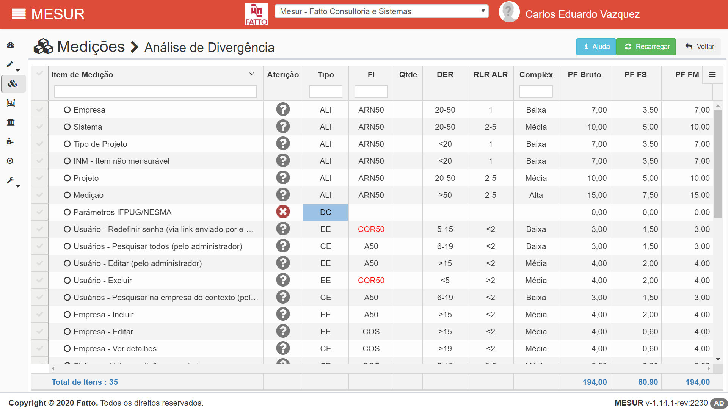Click the aferição icon for INM row

tap(283, 161)
